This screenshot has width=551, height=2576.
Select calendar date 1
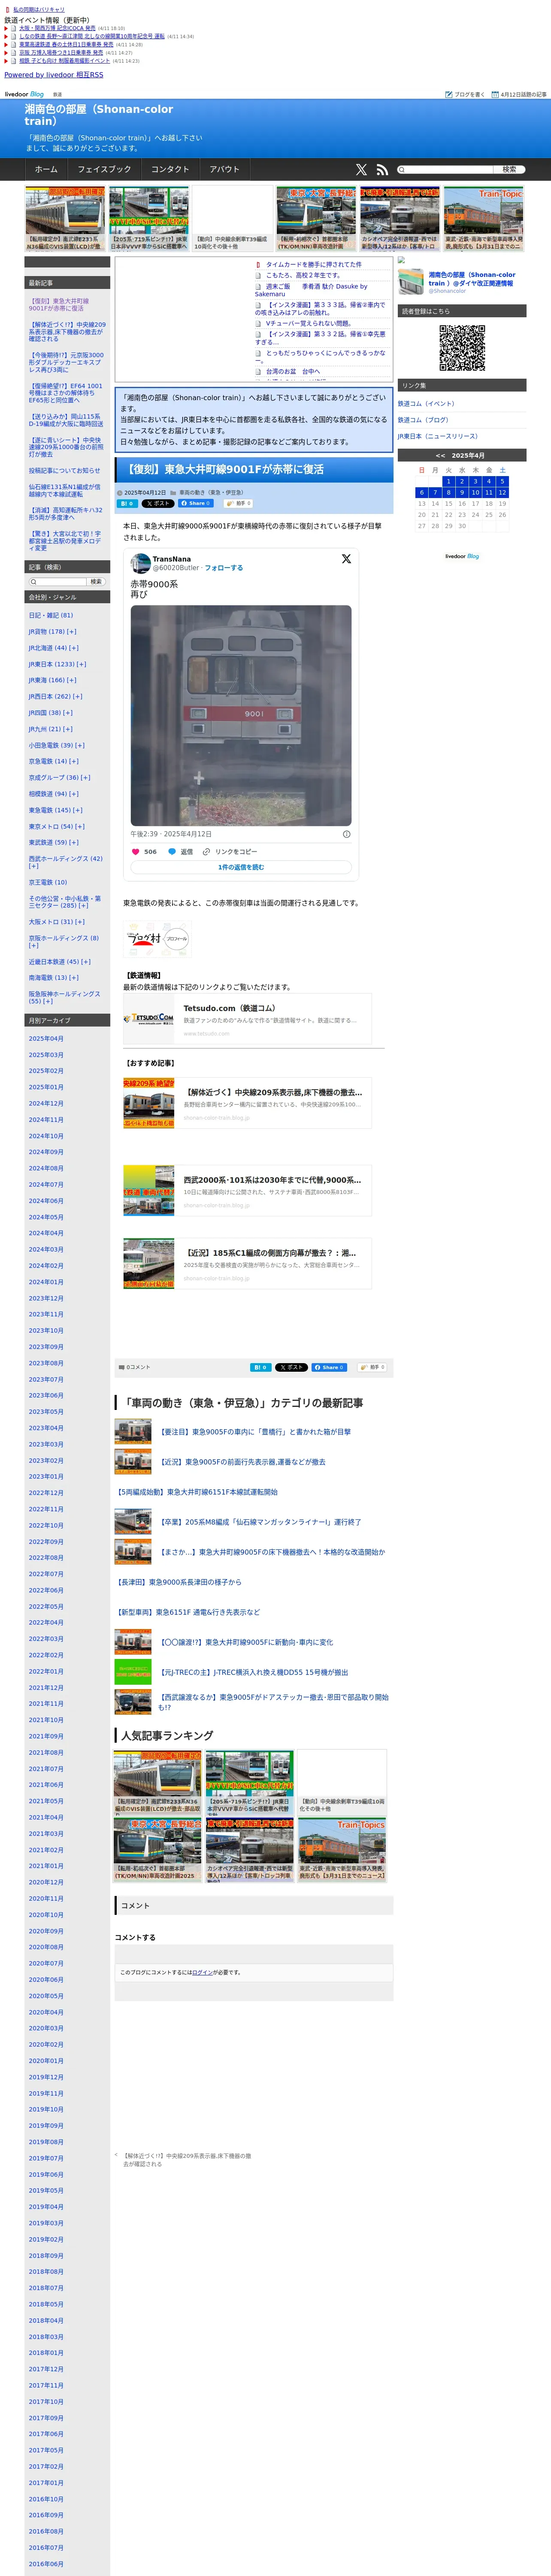[x=448, y=481]
